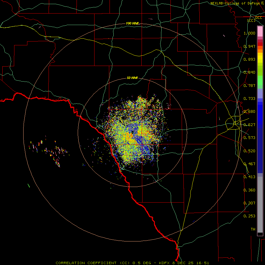Screen dimensions: 265x265
Task: Click the 0.253 color scale value
Action: [249, 216]
